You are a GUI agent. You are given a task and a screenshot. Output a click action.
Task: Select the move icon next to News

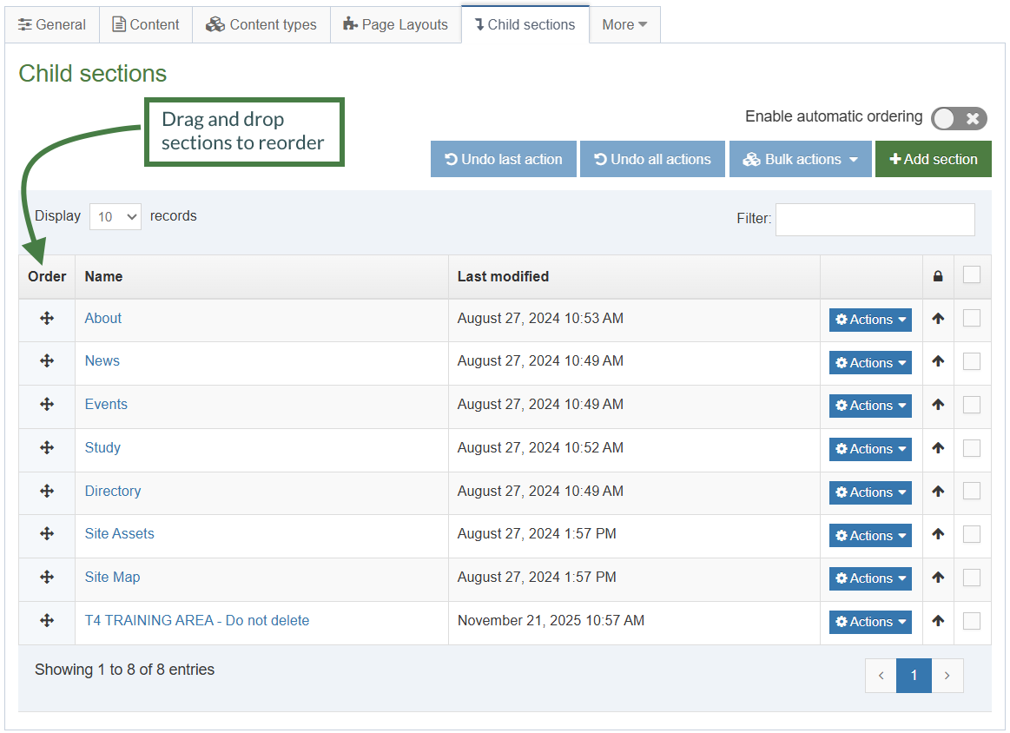pos(46,362)
